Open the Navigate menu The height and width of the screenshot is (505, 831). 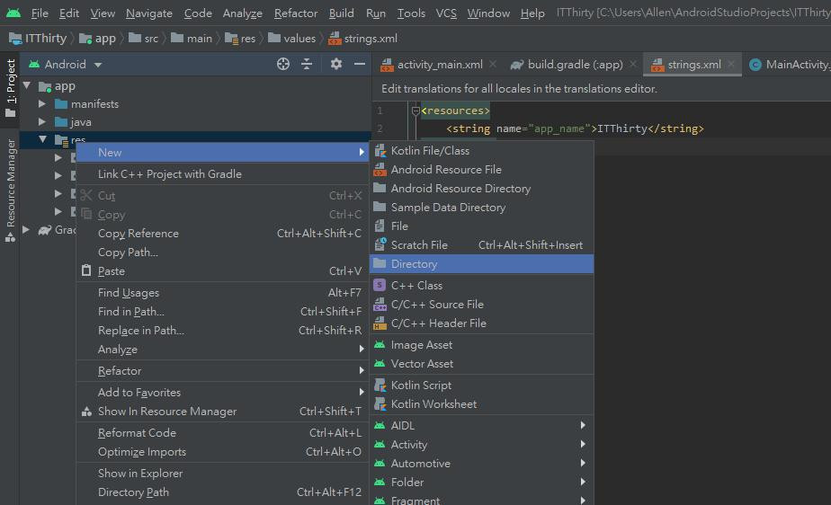tap(149, 13)
